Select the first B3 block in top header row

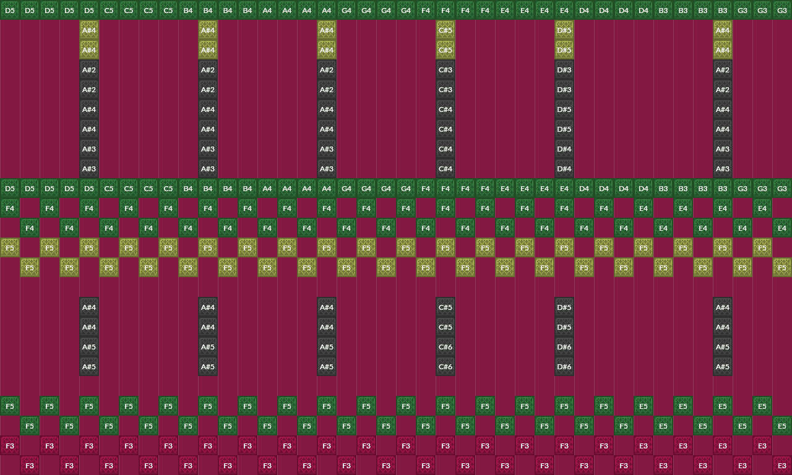[x=663, y=10]
